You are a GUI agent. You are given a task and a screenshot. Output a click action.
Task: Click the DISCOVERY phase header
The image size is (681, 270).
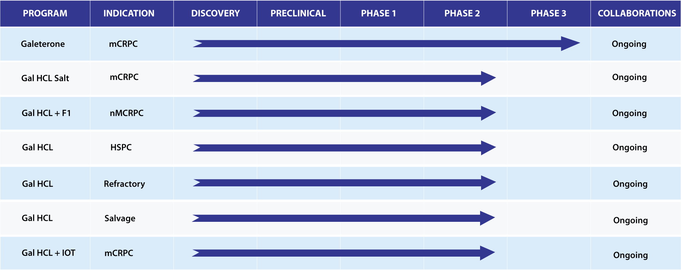click(215, 13)
